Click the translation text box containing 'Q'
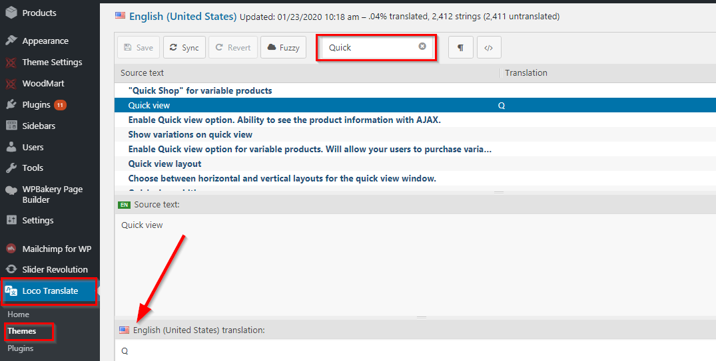Screen dimensions: 716x361 [415, 350]
